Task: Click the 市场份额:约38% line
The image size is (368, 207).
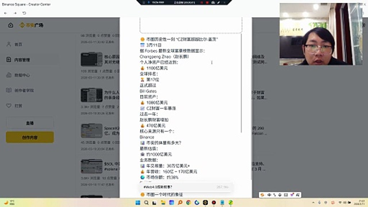Action: pos(159,177)
